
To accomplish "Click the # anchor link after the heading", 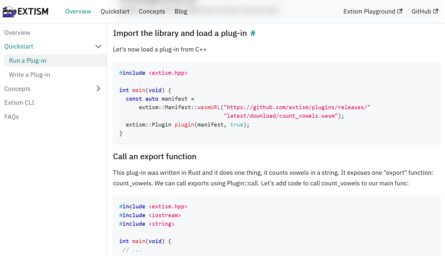I will click(253, 33).
